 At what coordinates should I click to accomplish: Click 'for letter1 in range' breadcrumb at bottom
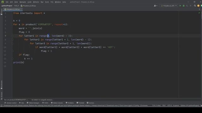click(x=42, y=100)
